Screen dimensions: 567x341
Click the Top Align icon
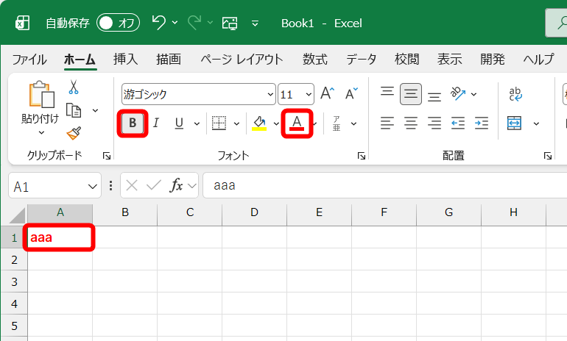tap(387, 91)
